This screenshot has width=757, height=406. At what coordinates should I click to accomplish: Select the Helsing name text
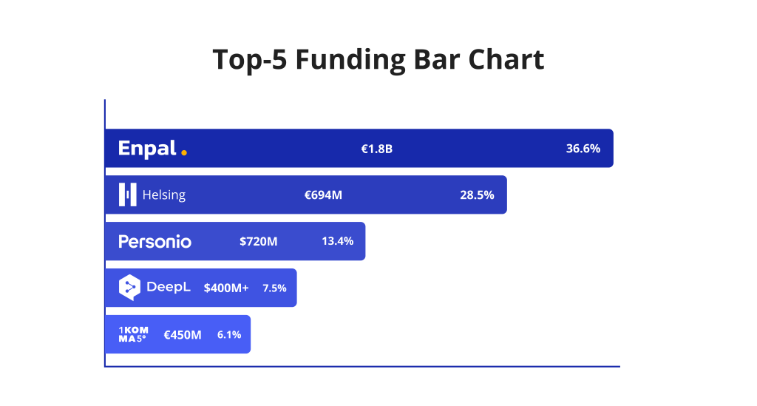(x=163, y=195)
